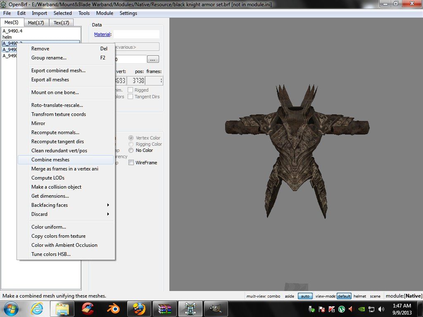Screen dimensions: 423x317
Task: Click the Material name input field
Action: (x=136, y=34)
